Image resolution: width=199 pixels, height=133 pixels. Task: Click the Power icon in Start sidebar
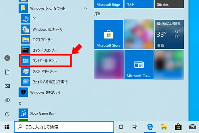7,114
